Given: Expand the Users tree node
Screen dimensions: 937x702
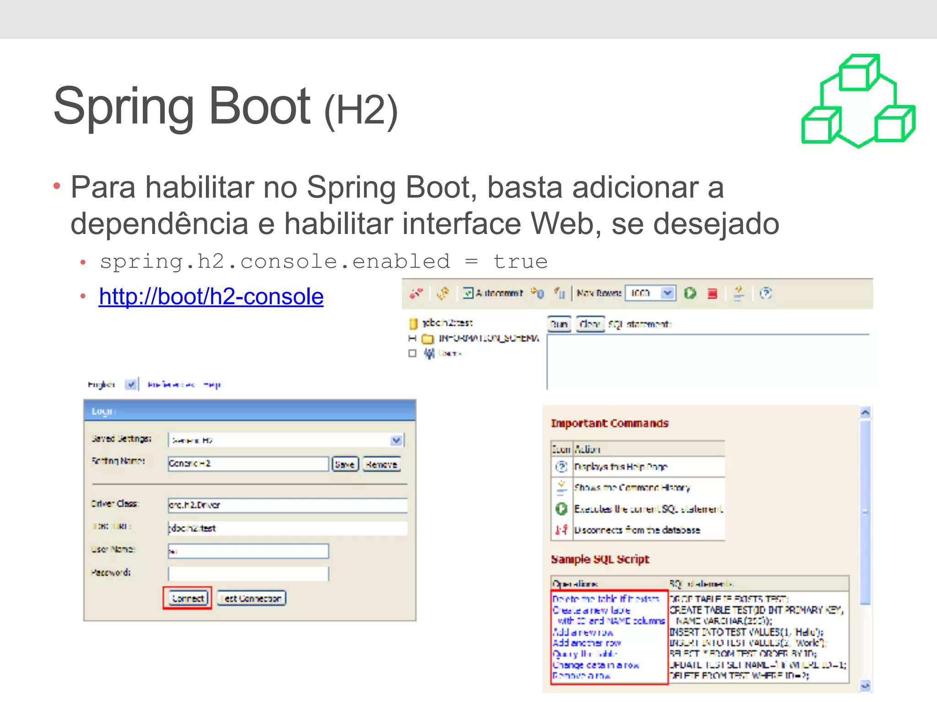Looking at the screenshot, I should [x=412, y=353].
